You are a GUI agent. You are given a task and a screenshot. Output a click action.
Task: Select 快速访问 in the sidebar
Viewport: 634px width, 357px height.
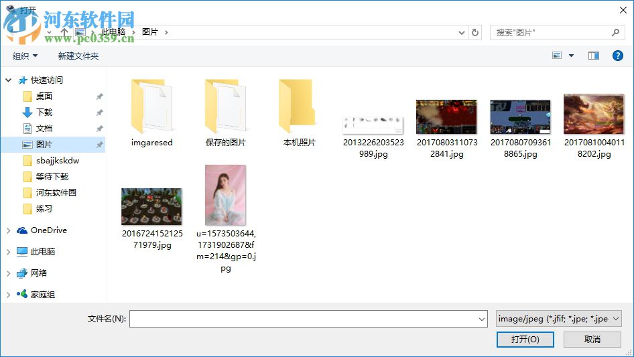pos(46,80)
